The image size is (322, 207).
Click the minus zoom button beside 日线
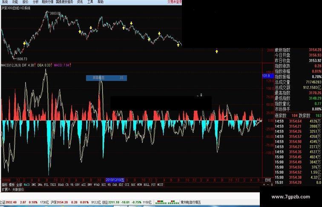[x=268, y=184]
